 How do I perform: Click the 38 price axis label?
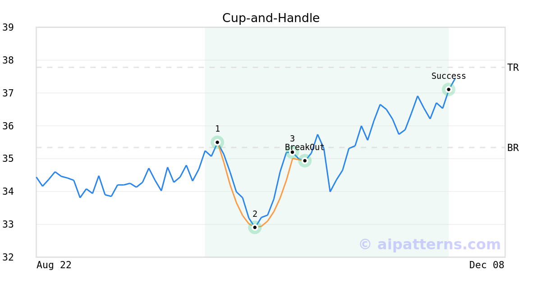pos(8,60)
